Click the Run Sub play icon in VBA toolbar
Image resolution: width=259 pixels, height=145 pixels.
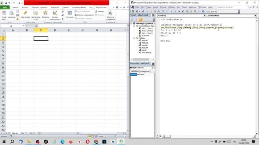tap(171, 11)
